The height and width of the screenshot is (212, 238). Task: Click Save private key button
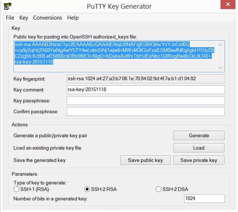199,160
